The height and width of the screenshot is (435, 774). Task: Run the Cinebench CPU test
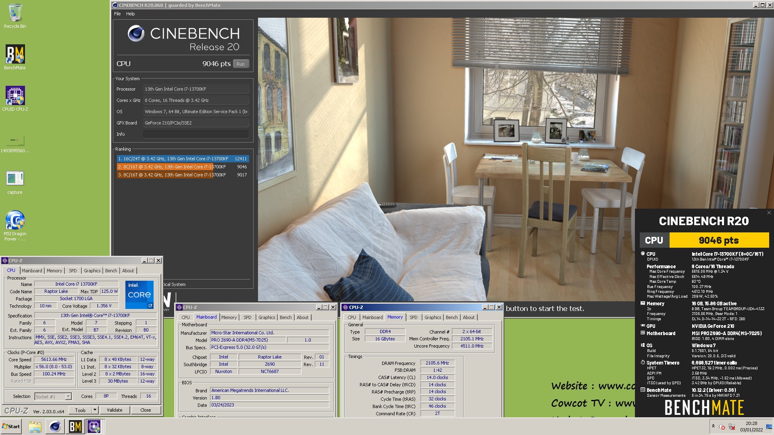coord(241,64)
